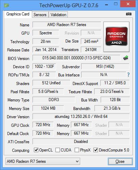The width and height of the screenshot is (138, 170).
Task: Click the GPU Clock row Memory 667 MHz
Action: [x=81, y=125]
